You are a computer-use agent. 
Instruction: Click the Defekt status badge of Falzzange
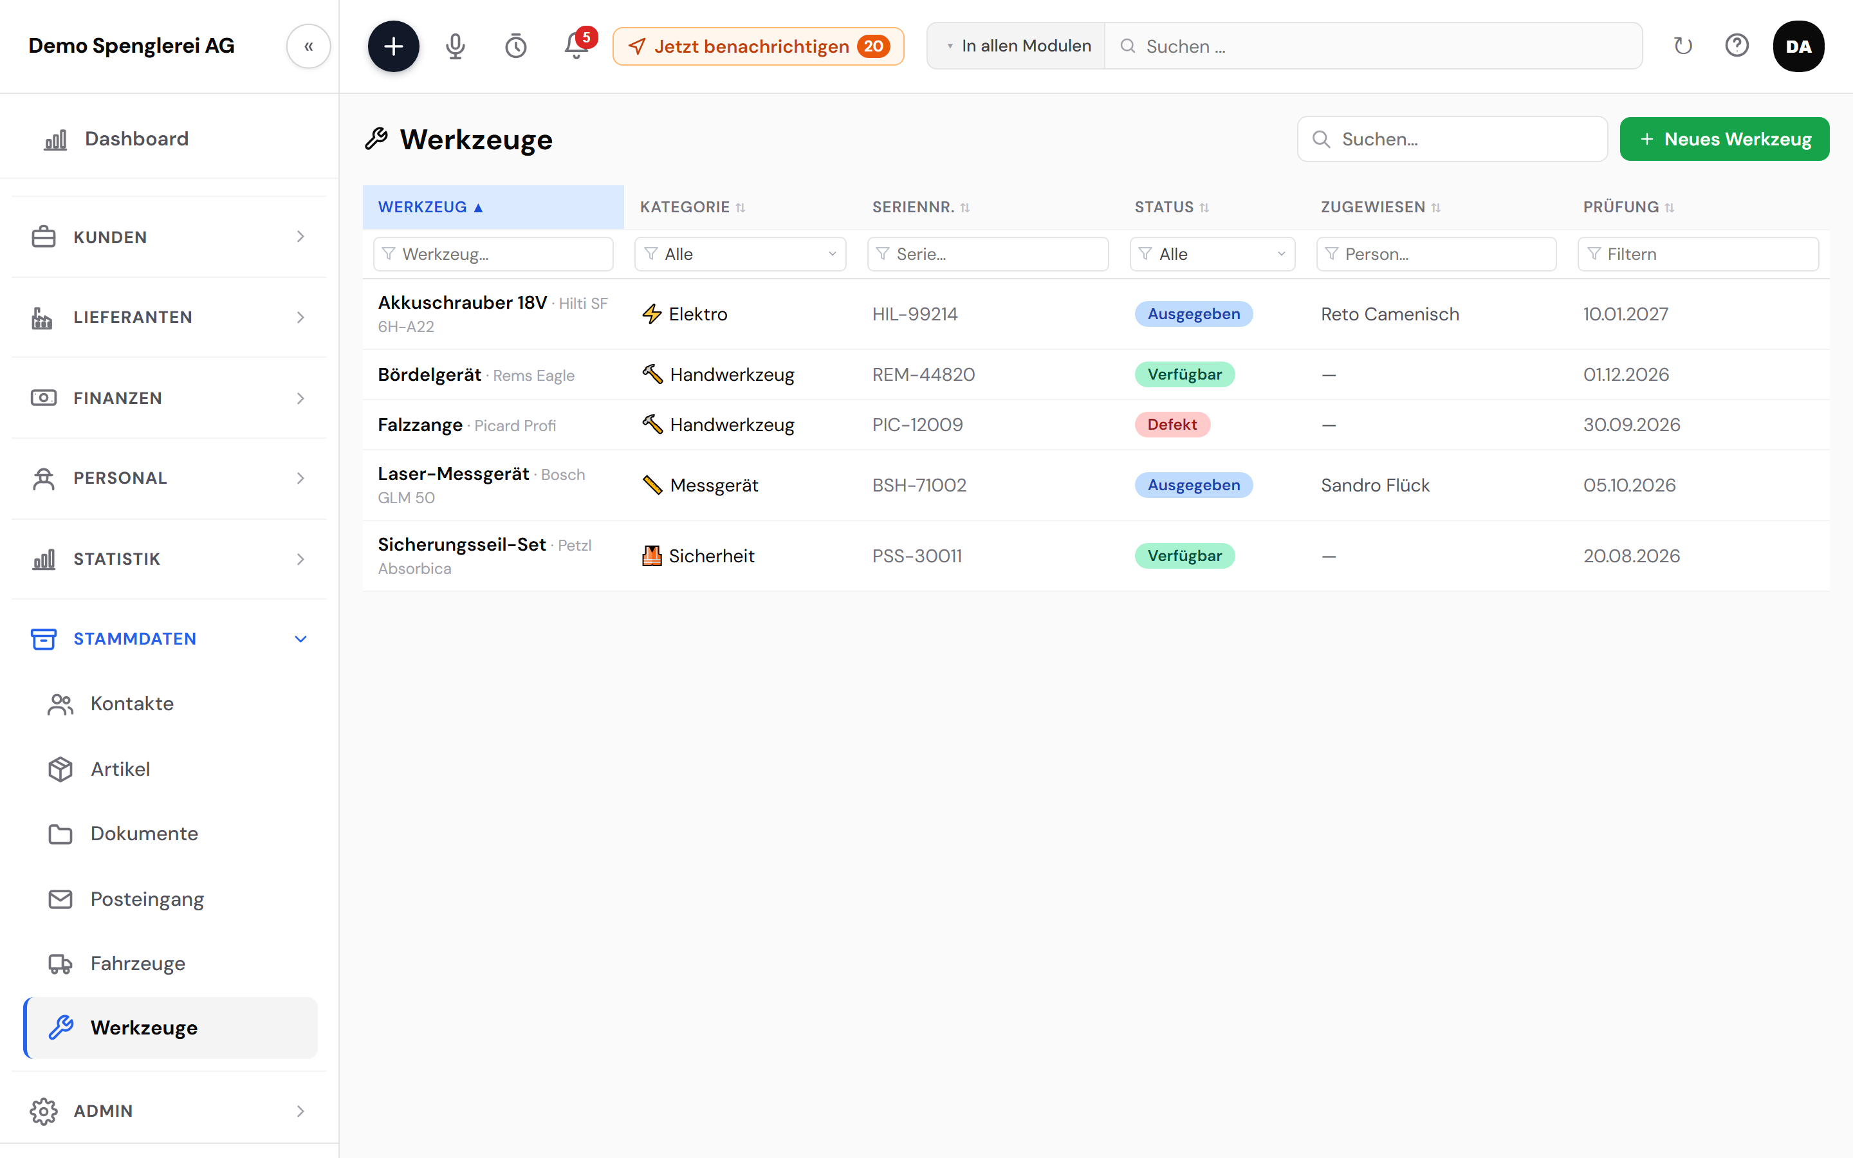(x=1172, y=425)
